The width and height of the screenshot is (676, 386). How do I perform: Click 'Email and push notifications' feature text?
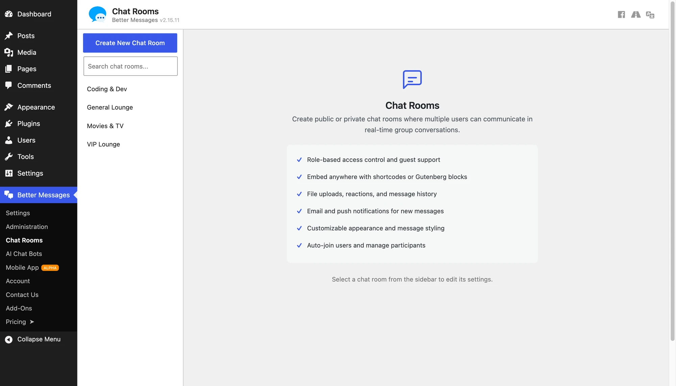(x=375, y=211)
